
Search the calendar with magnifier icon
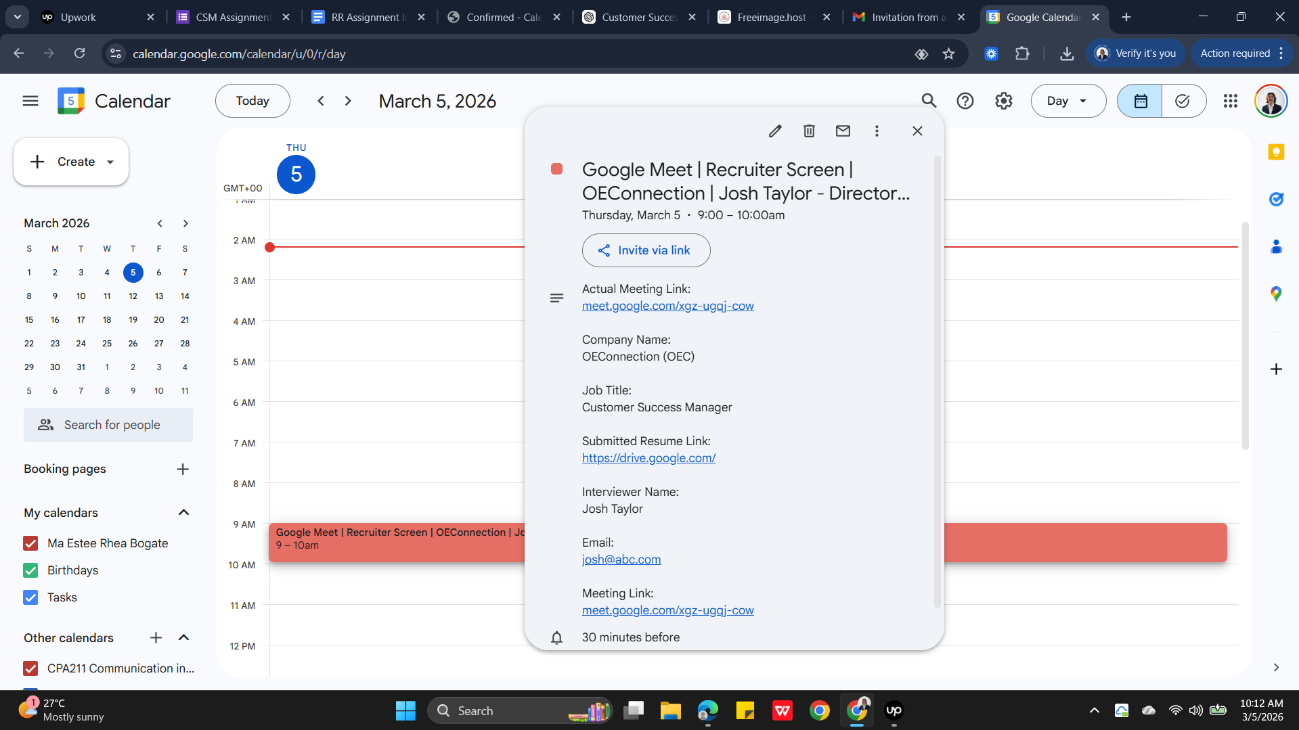pos(929,101)
